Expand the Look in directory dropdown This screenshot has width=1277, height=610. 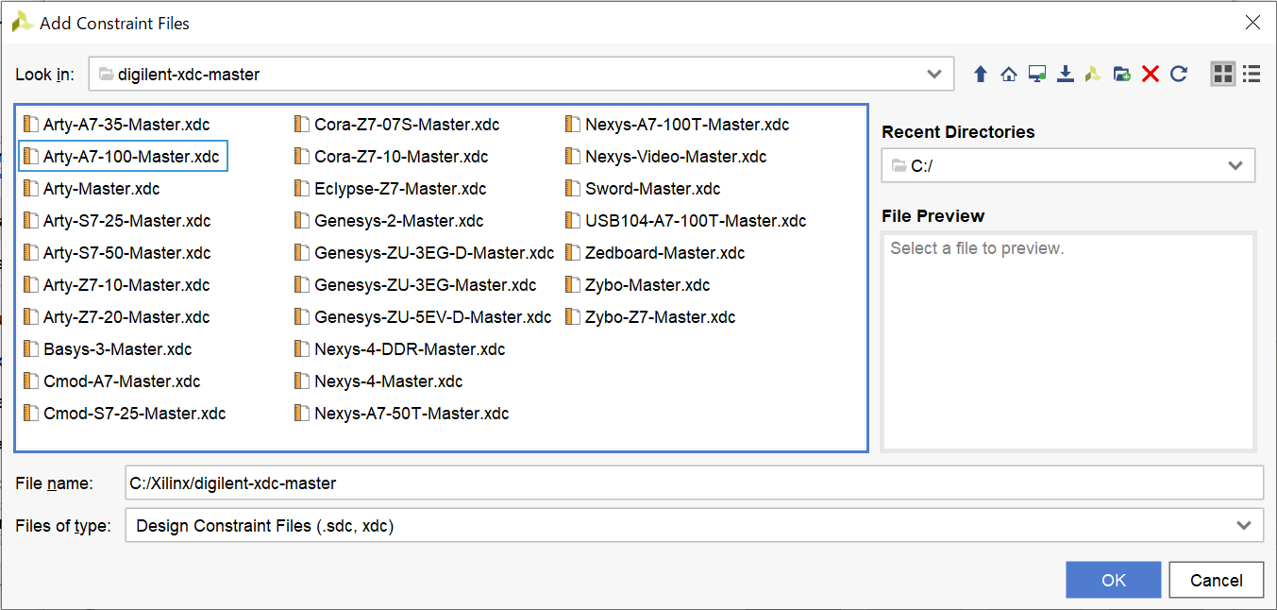coord(934,74)
